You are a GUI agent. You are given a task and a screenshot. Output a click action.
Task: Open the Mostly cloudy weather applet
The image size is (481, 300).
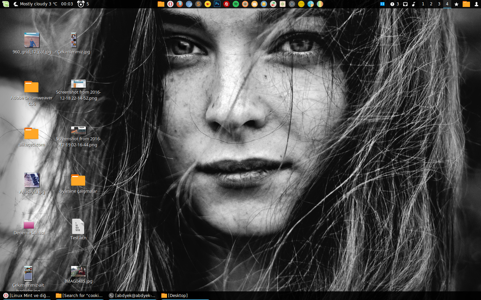[x=35, y=4]
